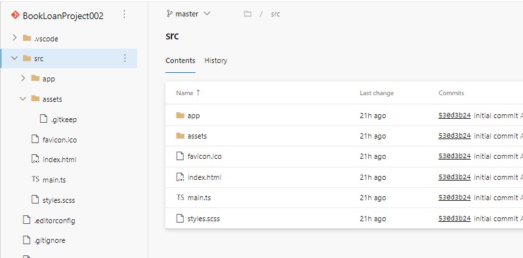Click the branch icon beside master
This screenshot has height=258, width=523.
(169, 14)
